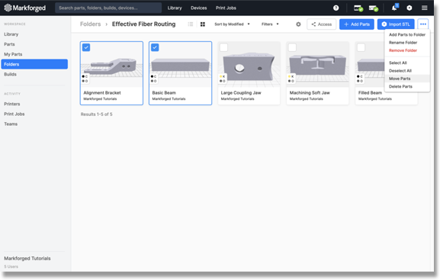Choose Rename Folder from menu
This screenshot has width=440, height=280.
(x=403, y=43)
